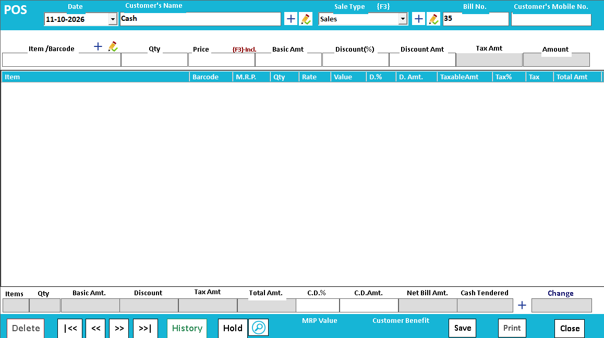
Task: Click the Total Amt column header
Action: coord(577,77)
